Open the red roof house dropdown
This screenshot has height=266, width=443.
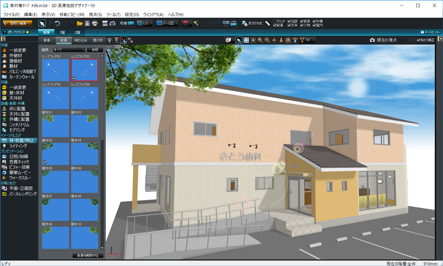click(x=186, y=23)
